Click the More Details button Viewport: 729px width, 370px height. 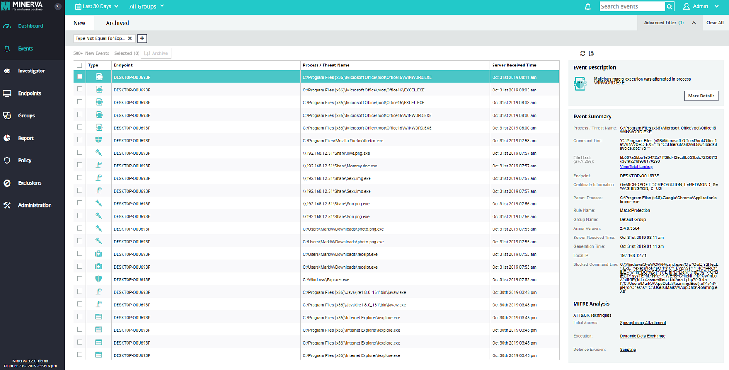tap(701, 96)
